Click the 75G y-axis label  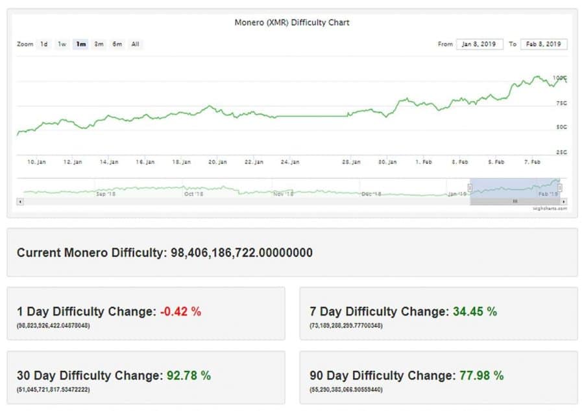click(x=562, y=104)
